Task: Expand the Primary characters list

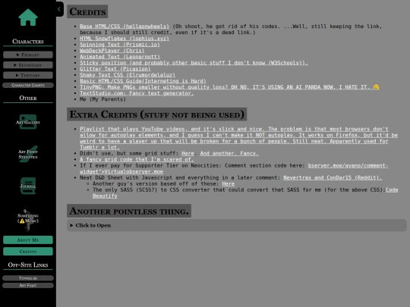Action: click(28, 55)
